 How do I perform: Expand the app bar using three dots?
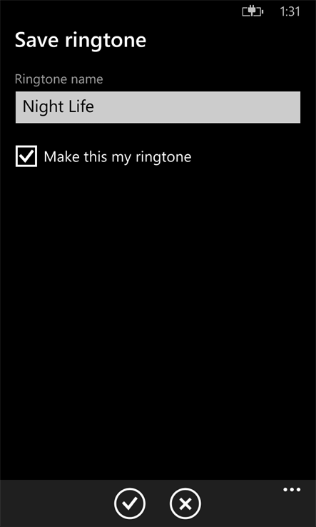tap(292, 490)
